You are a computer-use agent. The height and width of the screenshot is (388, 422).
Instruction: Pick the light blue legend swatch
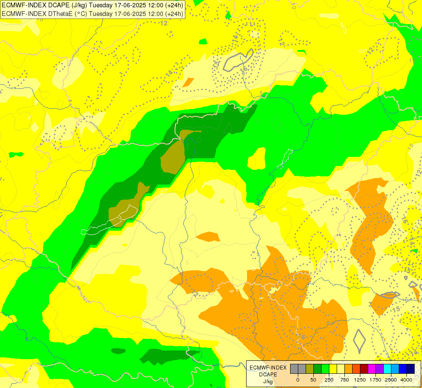395,369
